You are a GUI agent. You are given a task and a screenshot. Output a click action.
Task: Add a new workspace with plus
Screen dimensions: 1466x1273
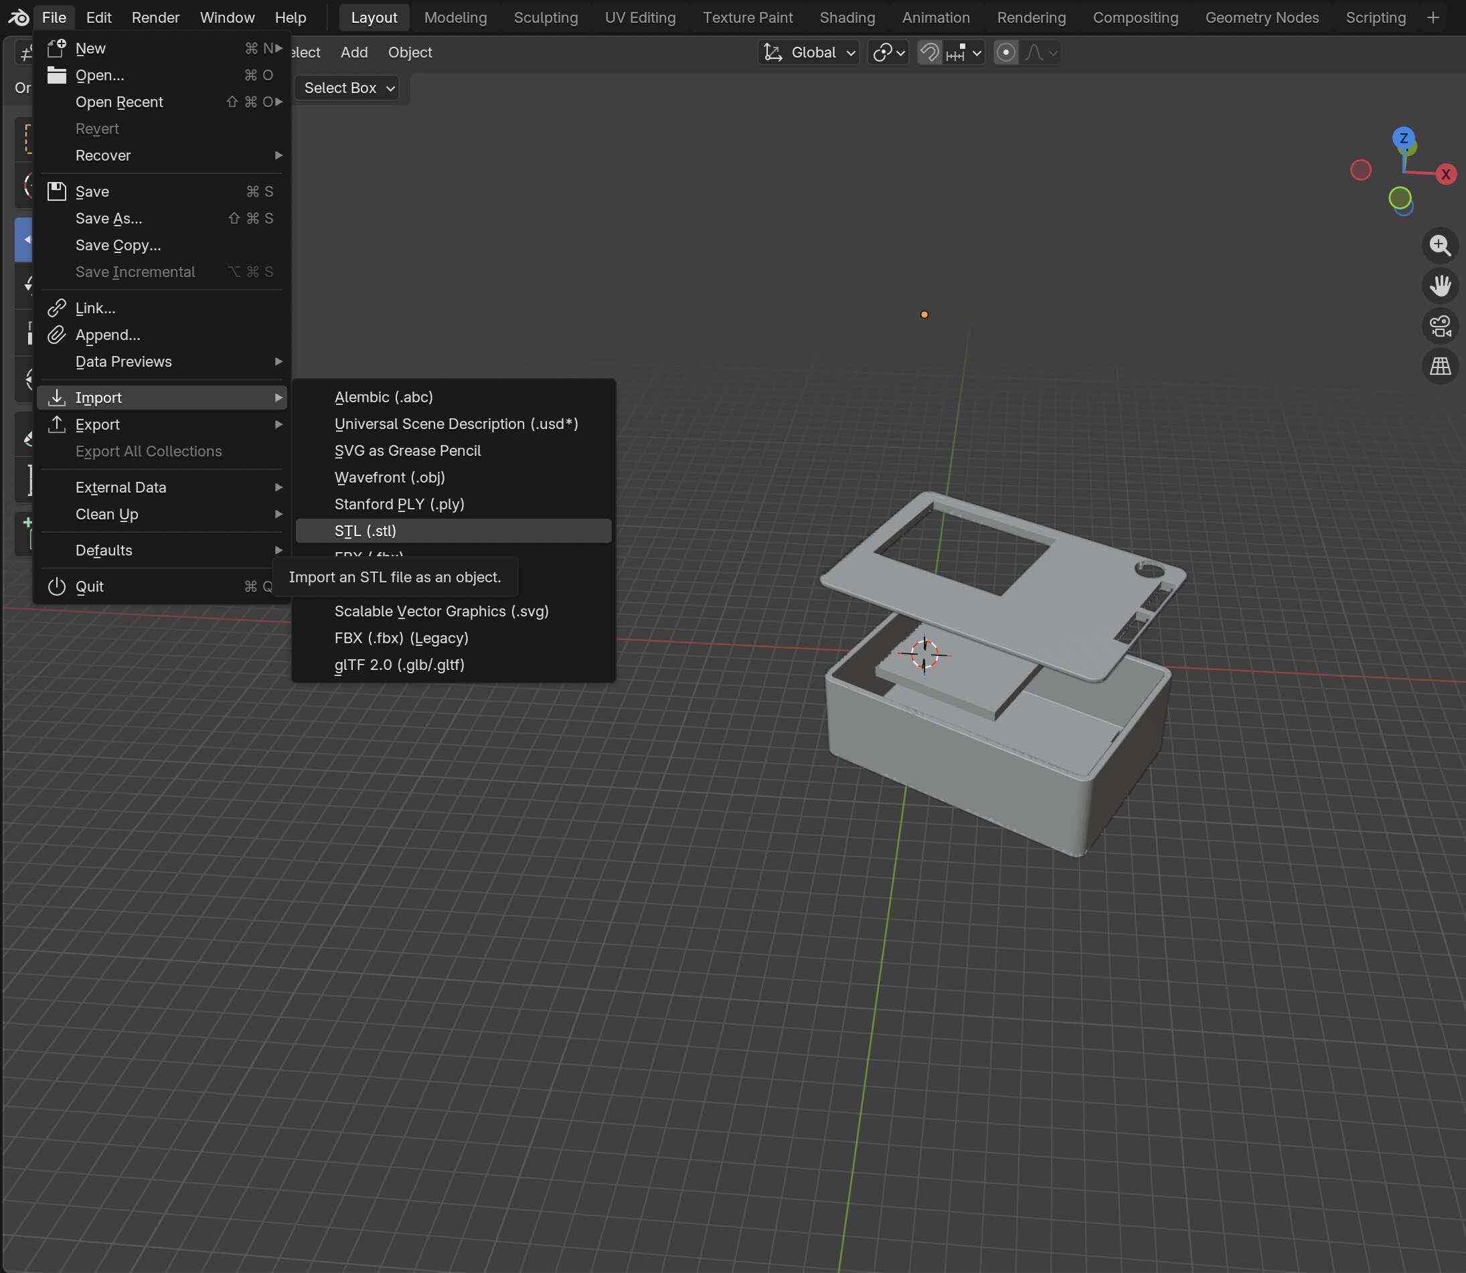pyautogui.click(x=1433, y=18)
